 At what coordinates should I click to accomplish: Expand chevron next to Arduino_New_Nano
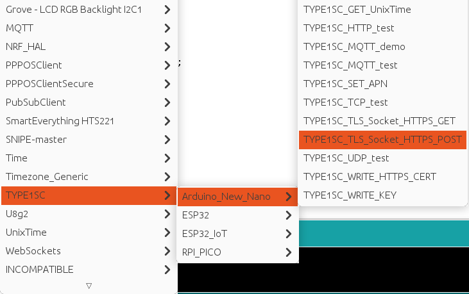click(x=288, y=197)
